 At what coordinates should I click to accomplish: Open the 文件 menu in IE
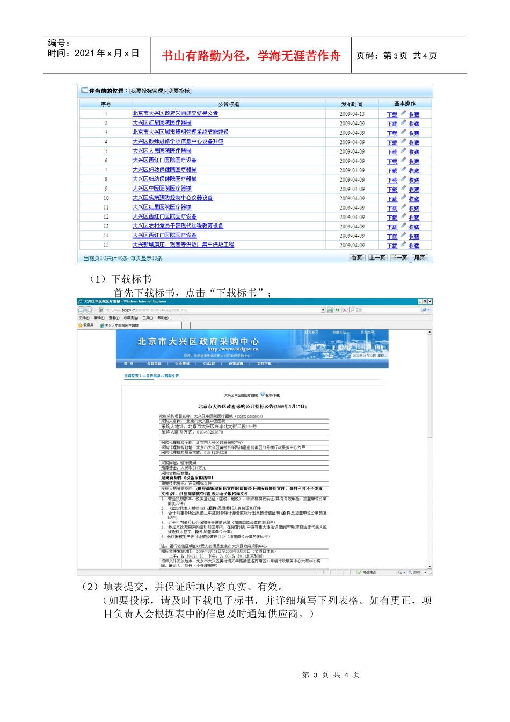[84, 318]
